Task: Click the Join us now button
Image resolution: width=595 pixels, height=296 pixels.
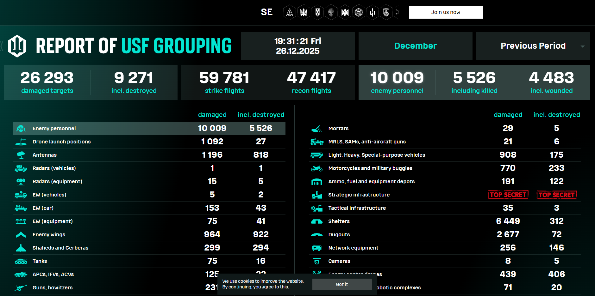Action: point(446,12)
